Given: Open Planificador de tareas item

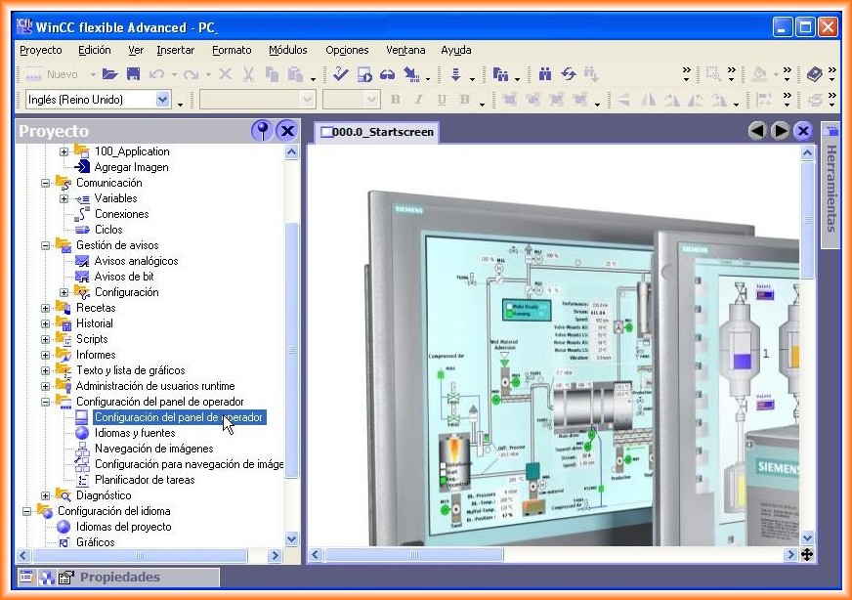Looking at the screenshot, I should click(144, 480).
